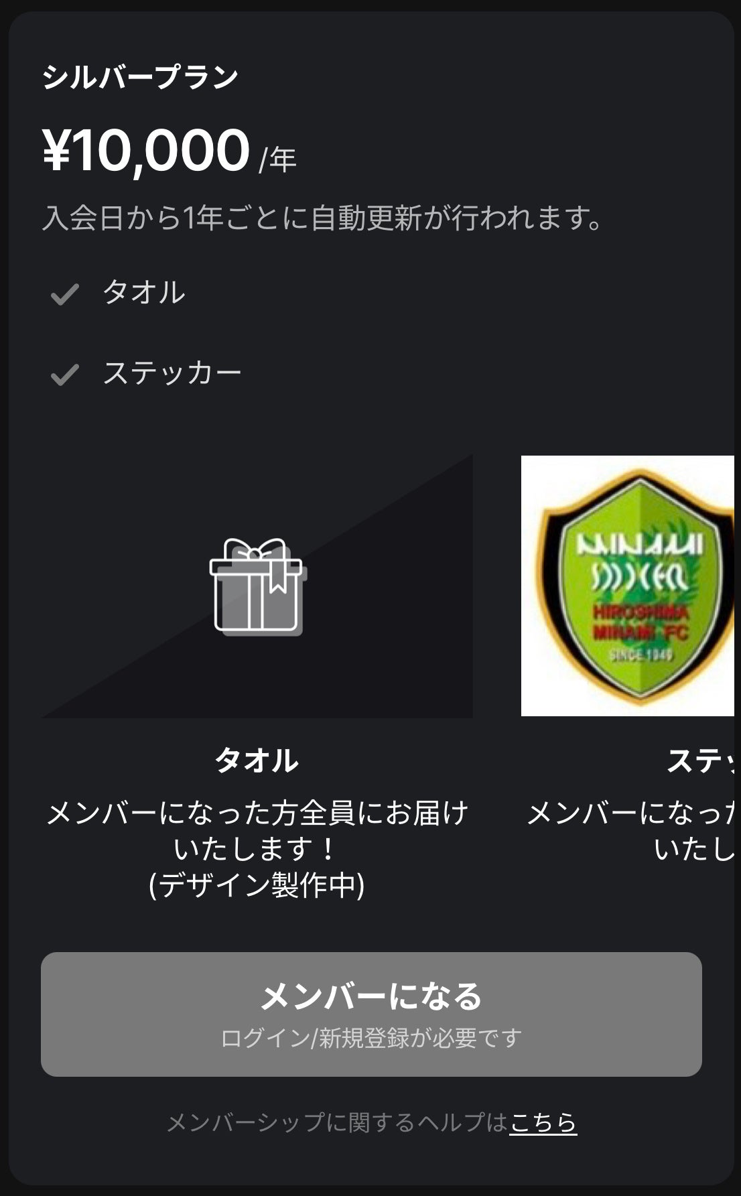Click the checkmark beside タオル
Image resolution: width=741 pixels, height=1196 pixels.
tap(65, 294)
